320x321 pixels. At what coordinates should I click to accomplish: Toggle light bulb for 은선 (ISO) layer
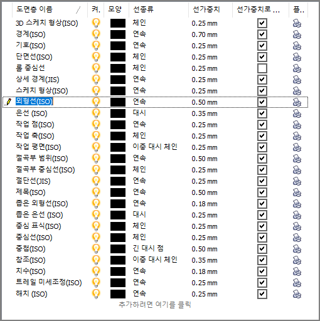(x=96, y=113)
